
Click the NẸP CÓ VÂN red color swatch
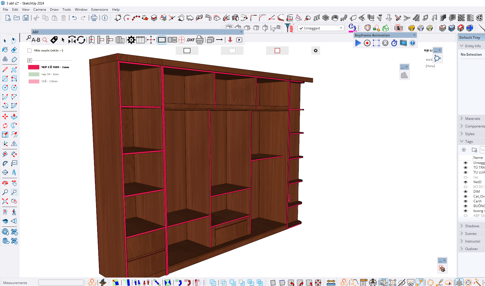pyautogui.click(x=34, y=67)
